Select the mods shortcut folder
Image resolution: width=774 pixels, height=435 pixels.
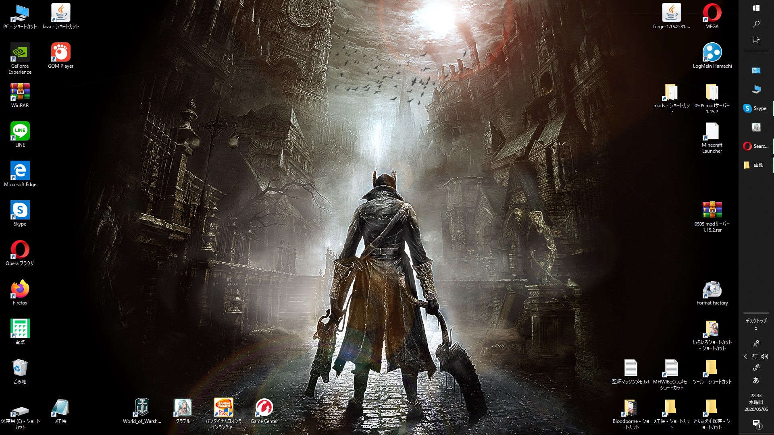tap(671, 98)
